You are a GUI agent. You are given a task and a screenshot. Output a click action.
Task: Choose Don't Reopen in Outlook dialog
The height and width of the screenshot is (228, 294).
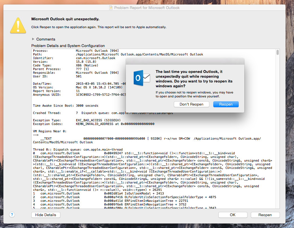[x=191, y=104]
